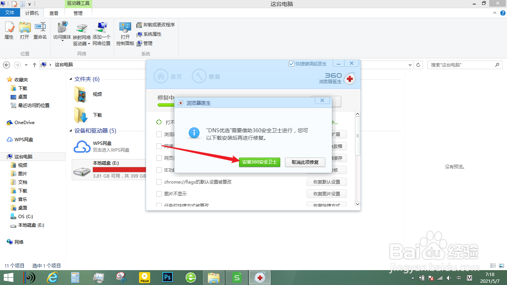This screenshot has height=285, width=507.
Task: Select 网络 in the navigation pane
Action: pos(15,242)
